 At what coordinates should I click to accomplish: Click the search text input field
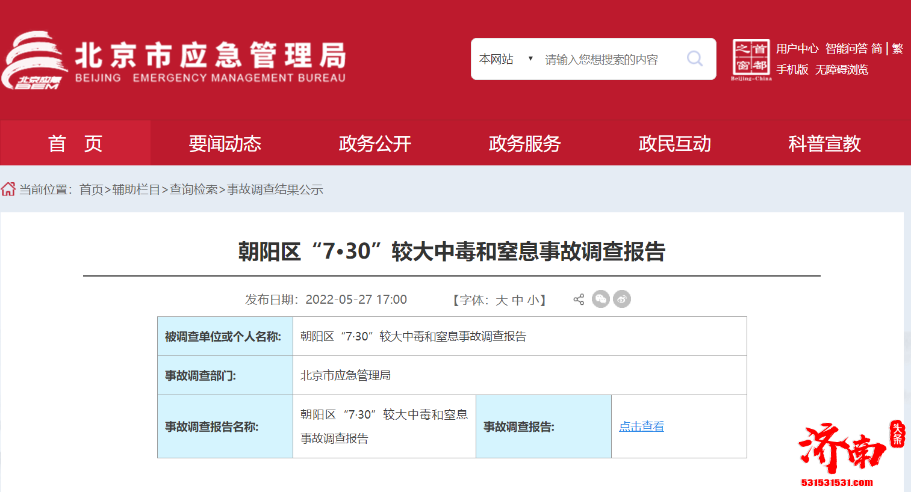click(x=608, y=60)
